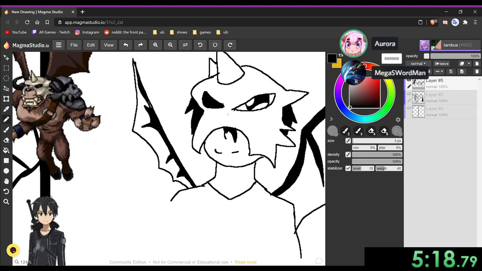
Task: Open the File menu
Action: [x=74, y=45]
